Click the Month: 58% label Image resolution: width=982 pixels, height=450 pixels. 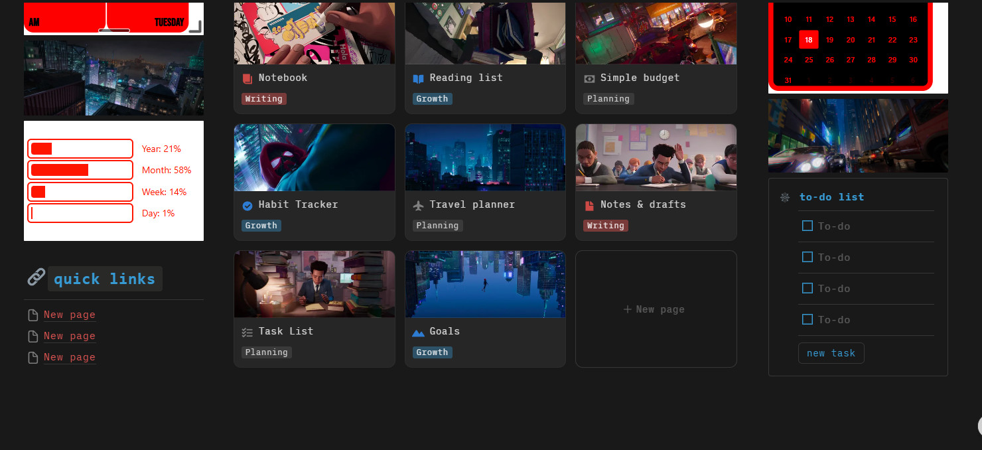[167, 171]
